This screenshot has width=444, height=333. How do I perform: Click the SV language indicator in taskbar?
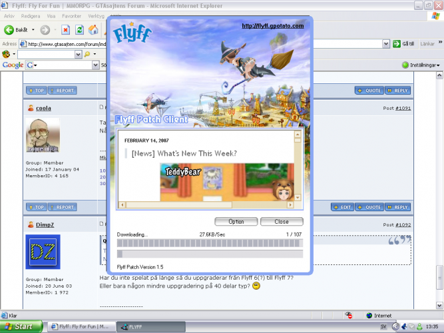tap(383, 326)
